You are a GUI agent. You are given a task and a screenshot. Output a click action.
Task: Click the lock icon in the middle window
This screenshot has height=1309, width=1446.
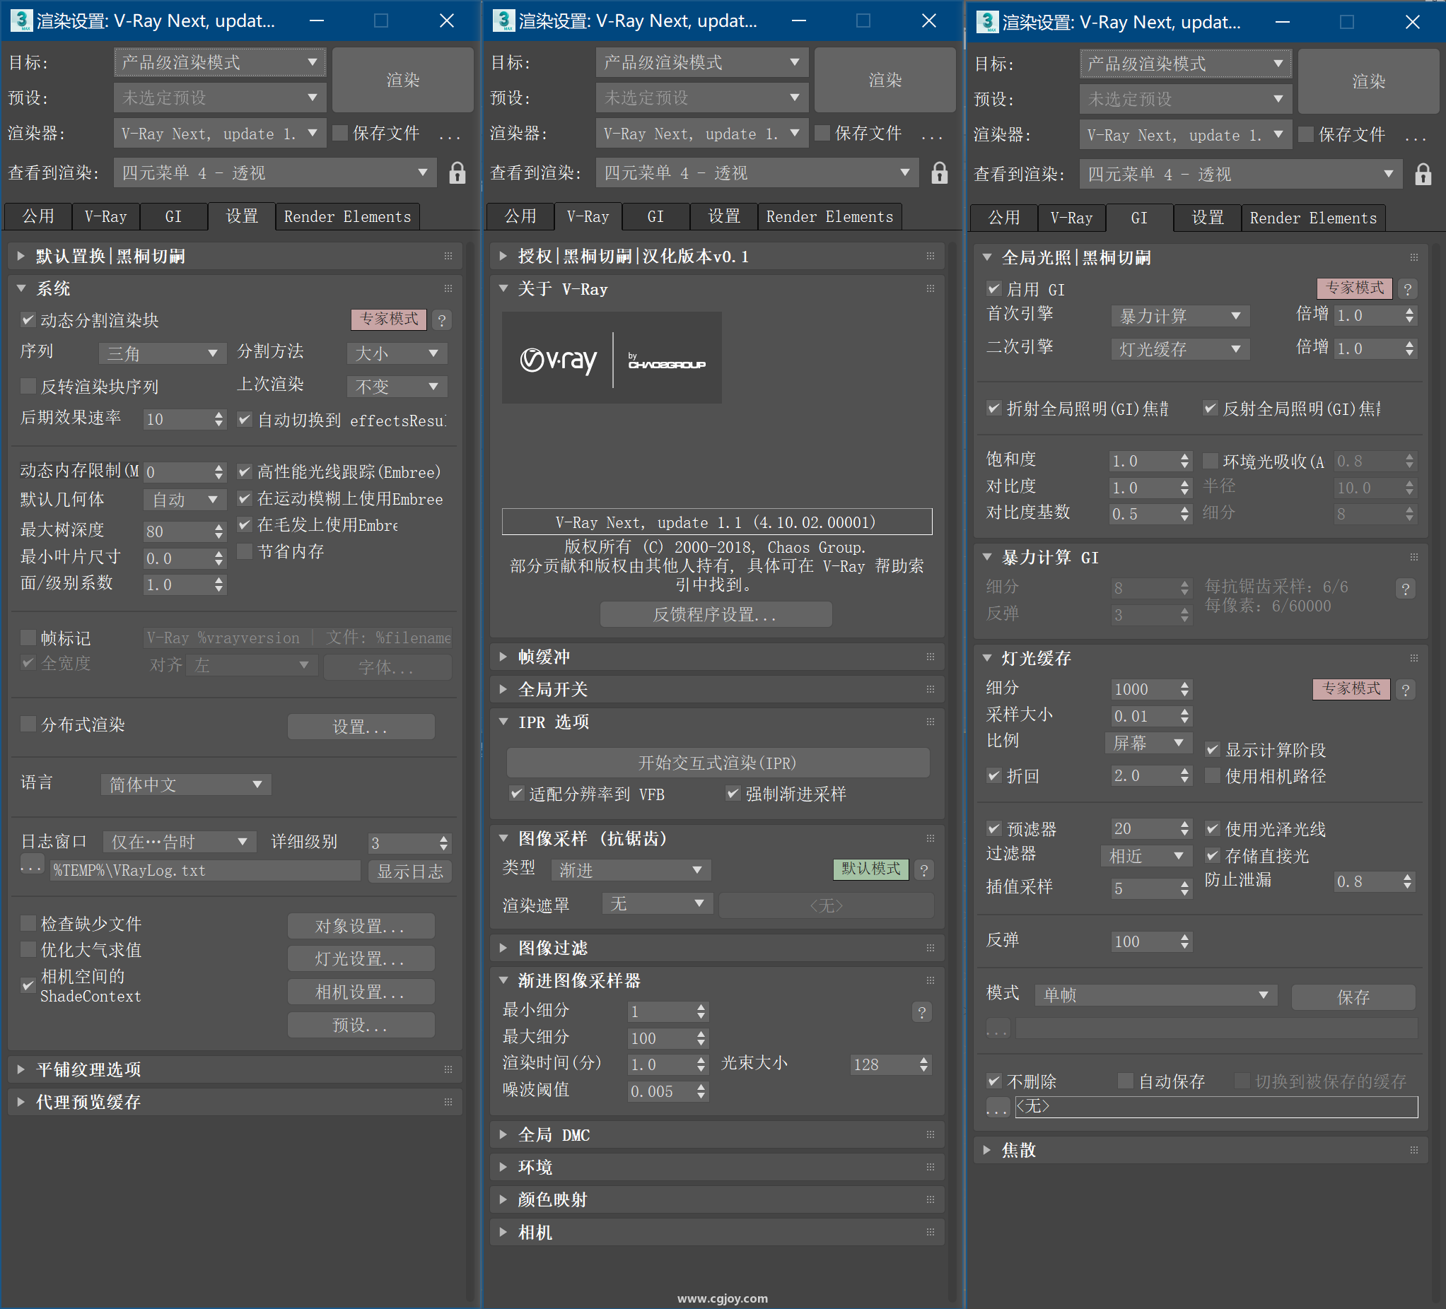[939, 172]
